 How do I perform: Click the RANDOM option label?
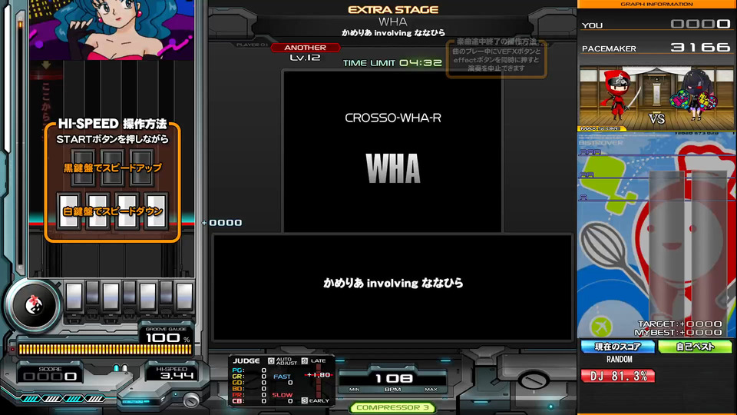pos(619,360)
